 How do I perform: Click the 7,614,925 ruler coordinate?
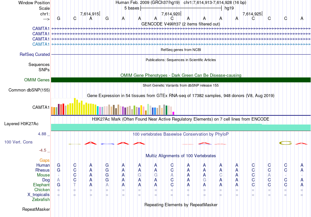(252, 14)
